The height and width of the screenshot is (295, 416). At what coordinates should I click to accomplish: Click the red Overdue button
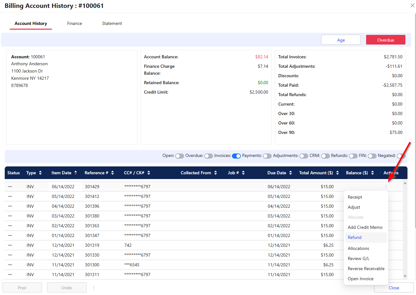click(386, 40)
